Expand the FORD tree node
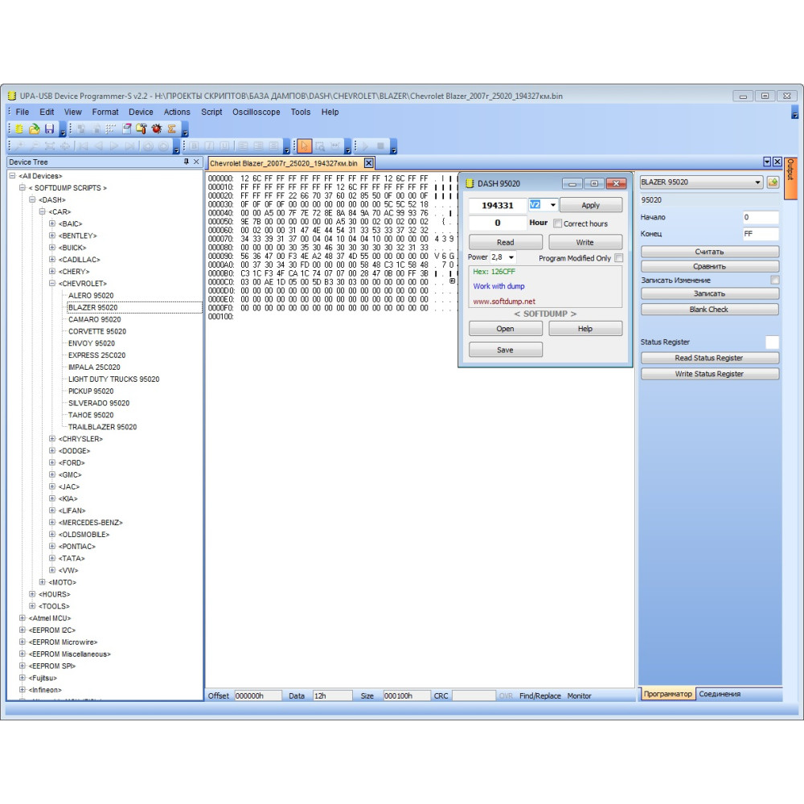This screenshot has height=804, width=804. 52,463
